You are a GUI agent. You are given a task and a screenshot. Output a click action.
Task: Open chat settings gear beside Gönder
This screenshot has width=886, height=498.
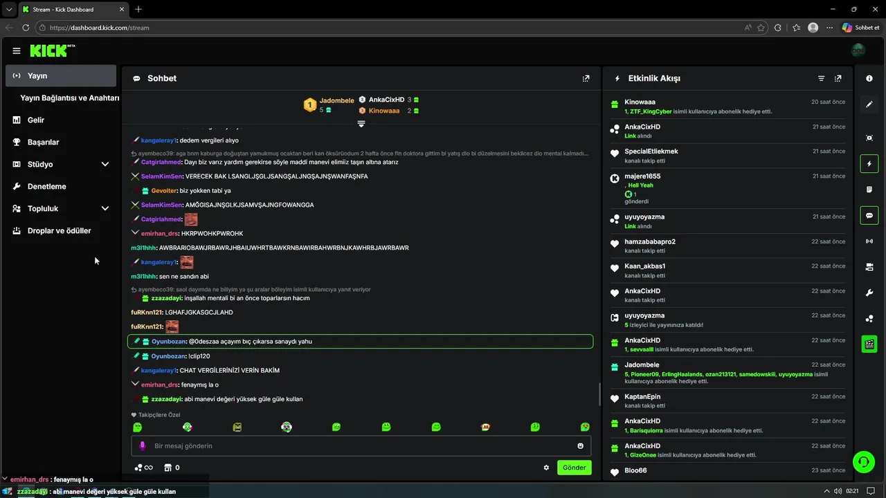546,468
